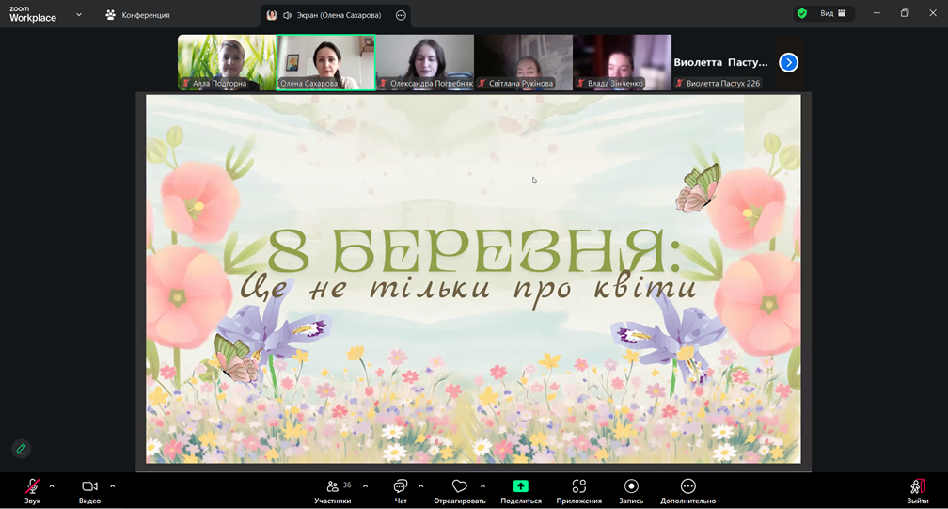Expand the arrow next to Участники
948x509 pixels.
[x=365, y=486]
